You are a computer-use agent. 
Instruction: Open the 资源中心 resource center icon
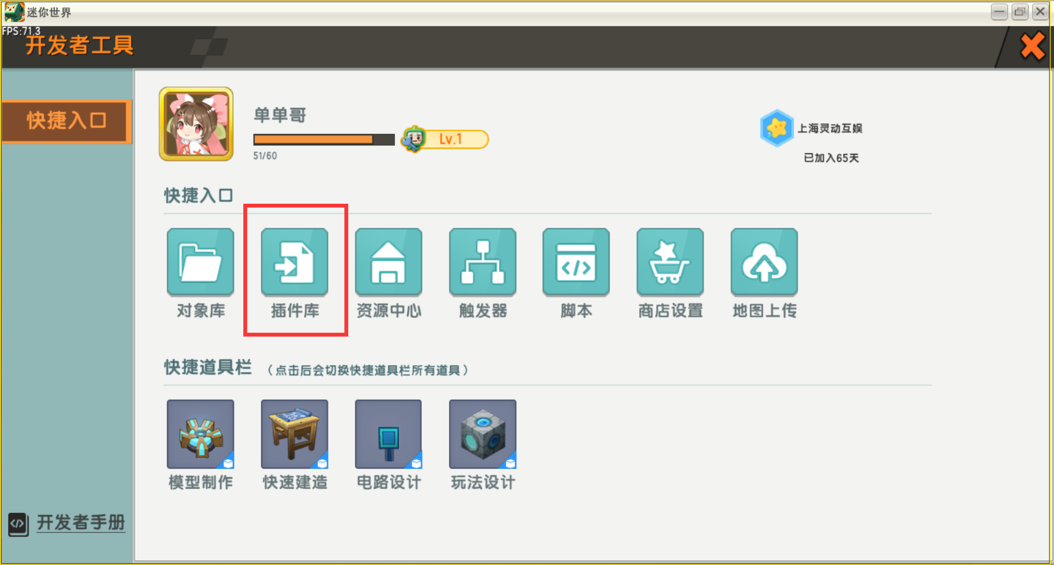point(388,262)
